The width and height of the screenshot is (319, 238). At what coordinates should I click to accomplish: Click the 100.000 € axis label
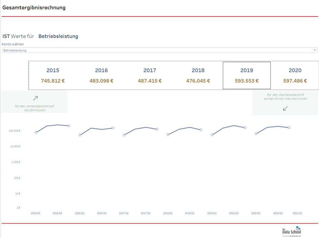(15, 131)
